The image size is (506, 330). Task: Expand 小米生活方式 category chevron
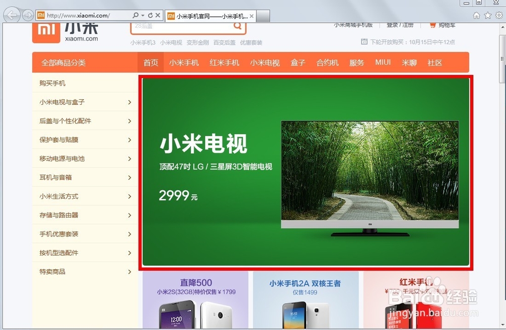(x=130, y=196)
